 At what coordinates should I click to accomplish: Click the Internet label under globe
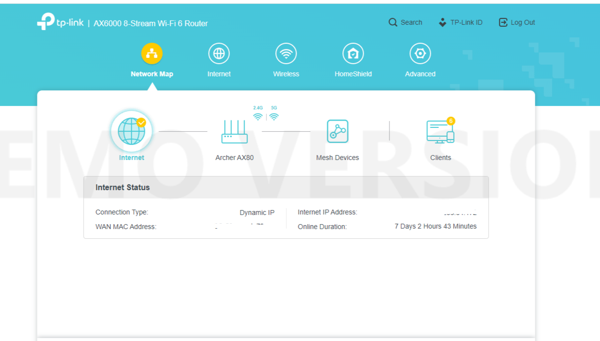[x=131, y=158]
